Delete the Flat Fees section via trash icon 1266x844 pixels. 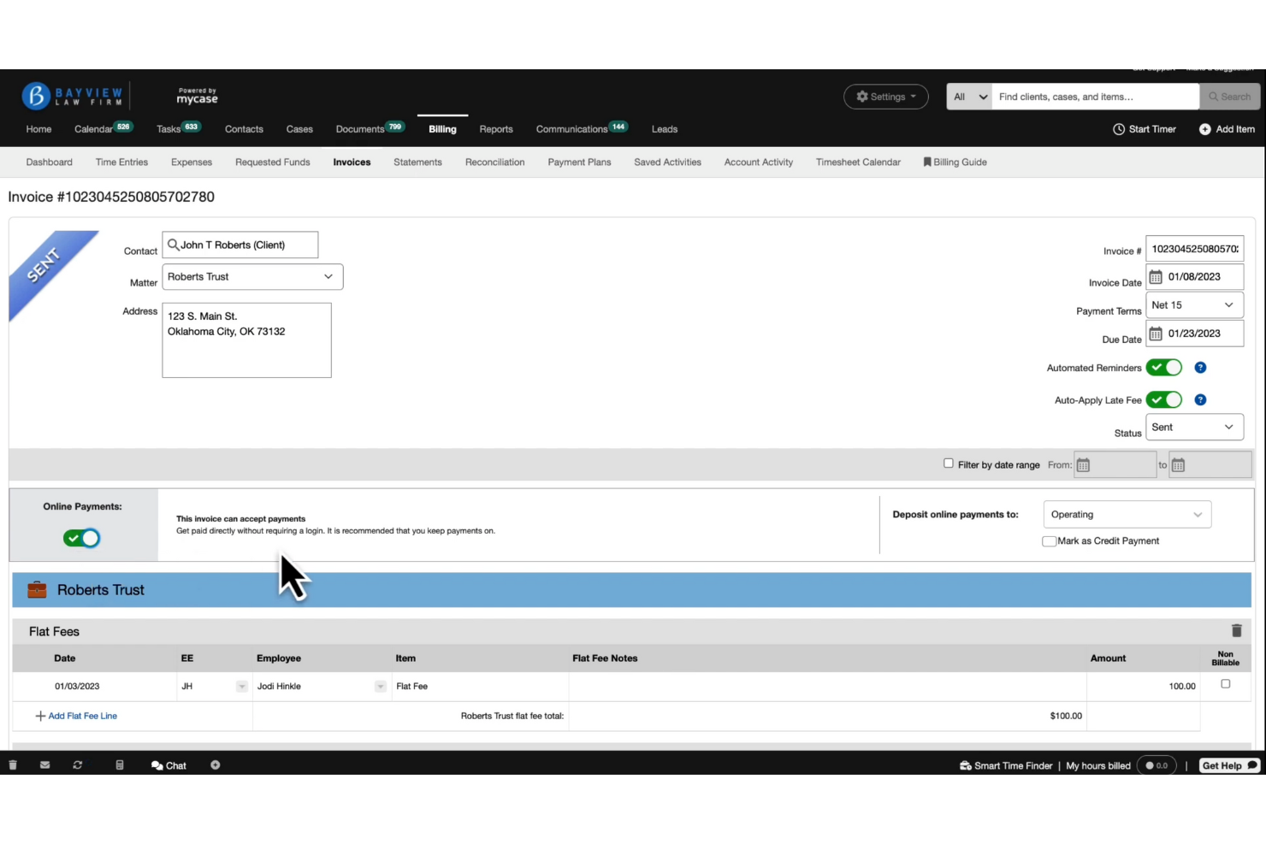tap(1236, 630)
